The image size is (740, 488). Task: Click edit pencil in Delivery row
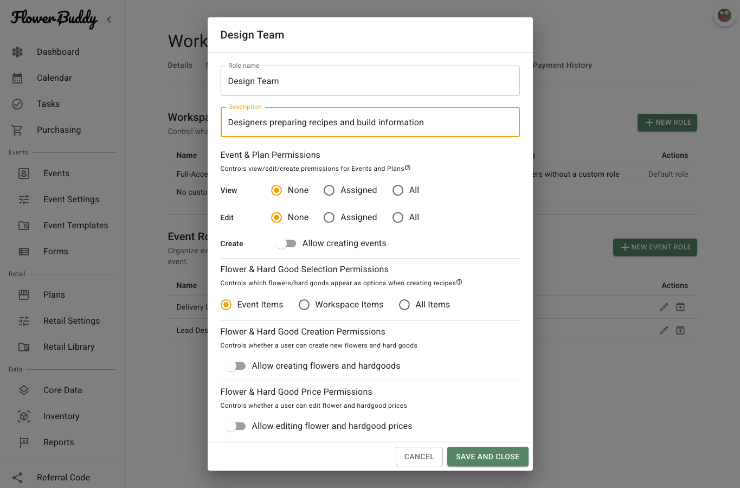coord(664,307)
